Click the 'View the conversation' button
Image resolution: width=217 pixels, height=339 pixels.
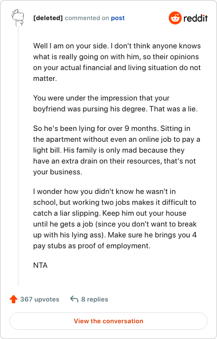pos(108,321)
